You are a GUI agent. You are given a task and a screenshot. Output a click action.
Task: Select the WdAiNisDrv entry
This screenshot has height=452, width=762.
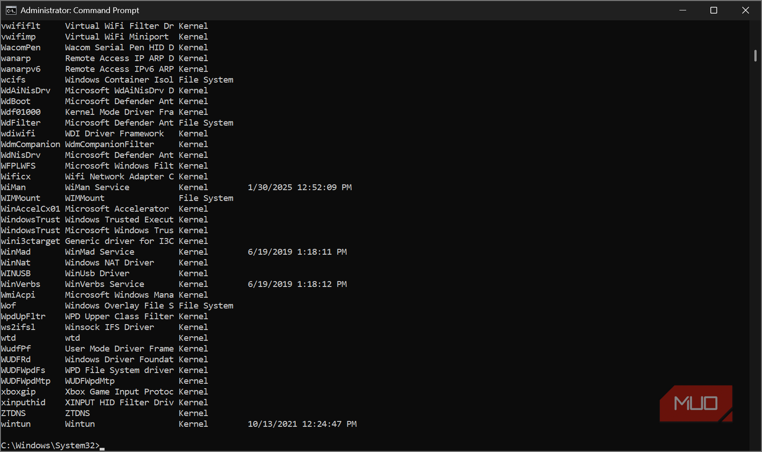[x=26, y=91]
